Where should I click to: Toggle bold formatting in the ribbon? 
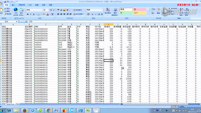click(28, 14)
